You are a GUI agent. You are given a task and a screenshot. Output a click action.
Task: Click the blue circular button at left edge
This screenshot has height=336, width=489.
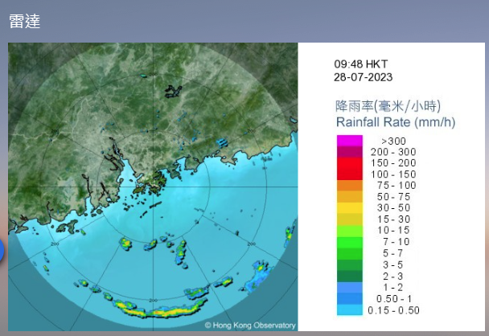tap(2, 252)
